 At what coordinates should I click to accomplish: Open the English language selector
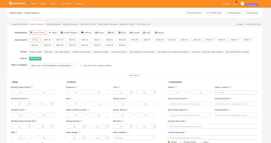tap(32, 3)
